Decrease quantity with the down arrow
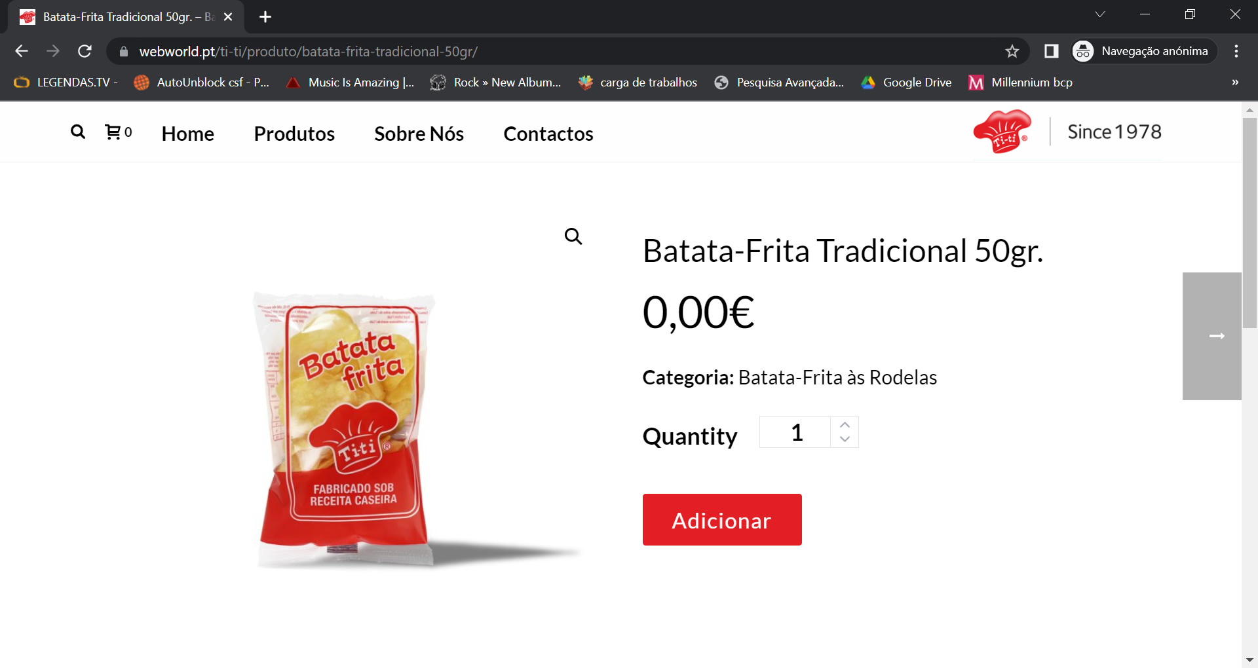This screenshot has height=668, width=1258. pyautogui.click(x=845, y=439)
